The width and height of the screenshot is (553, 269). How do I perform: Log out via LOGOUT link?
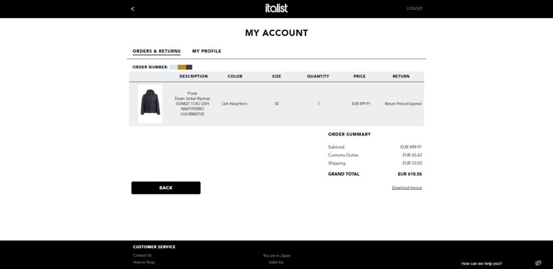(414, 8)
